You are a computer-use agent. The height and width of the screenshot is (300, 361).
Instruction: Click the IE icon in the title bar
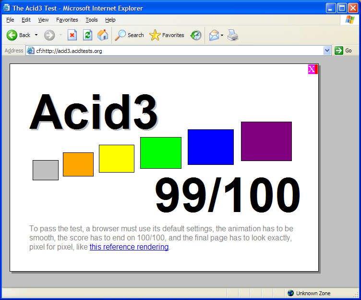[6, 8]
